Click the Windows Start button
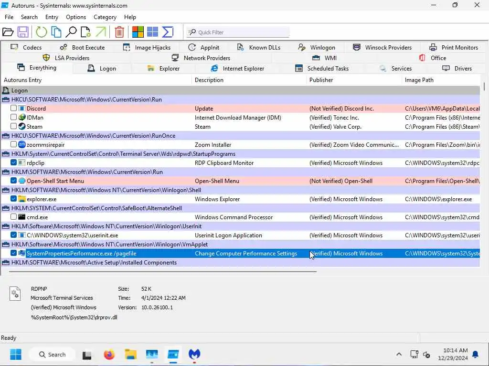The width and height of the screenshot is (489, 366). coord(16,355)
